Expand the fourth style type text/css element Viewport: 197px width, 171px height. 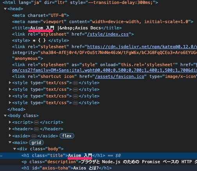coord(10,103)
